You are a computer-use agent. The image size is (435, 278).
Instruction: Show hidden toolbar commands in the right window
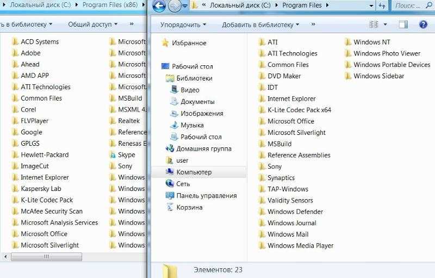click(x=313, y=24)
